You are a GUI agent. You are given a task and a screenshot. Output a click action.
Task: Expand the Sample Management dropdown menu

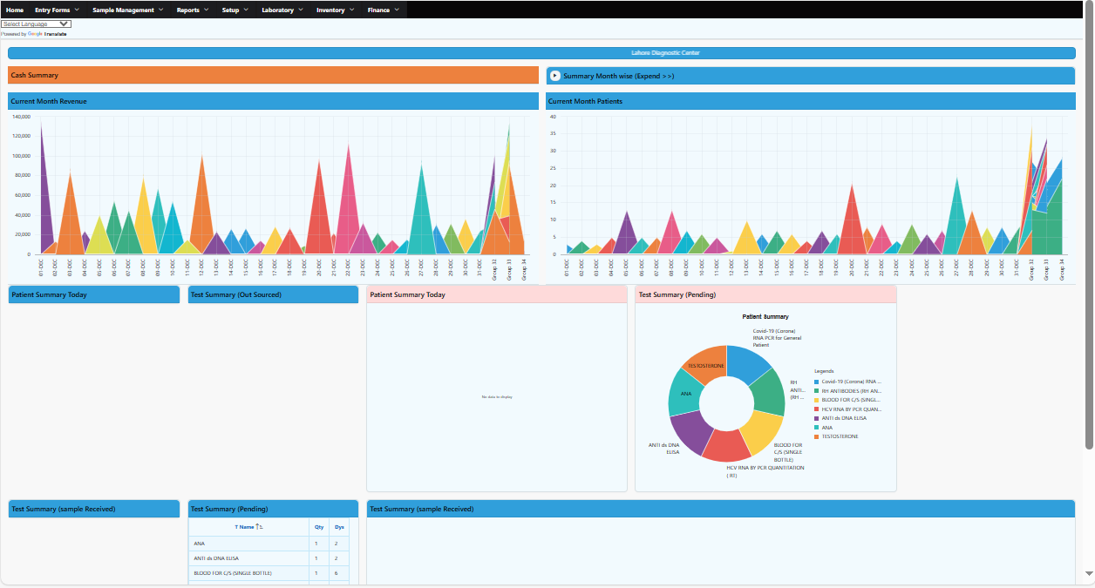(x=127, y=10)
